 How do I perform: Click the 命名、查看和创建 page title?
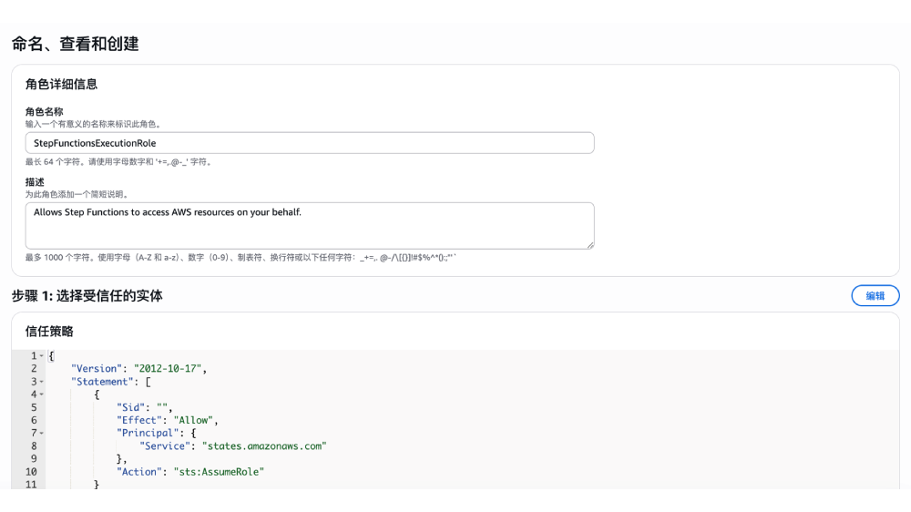coord(75,44)
